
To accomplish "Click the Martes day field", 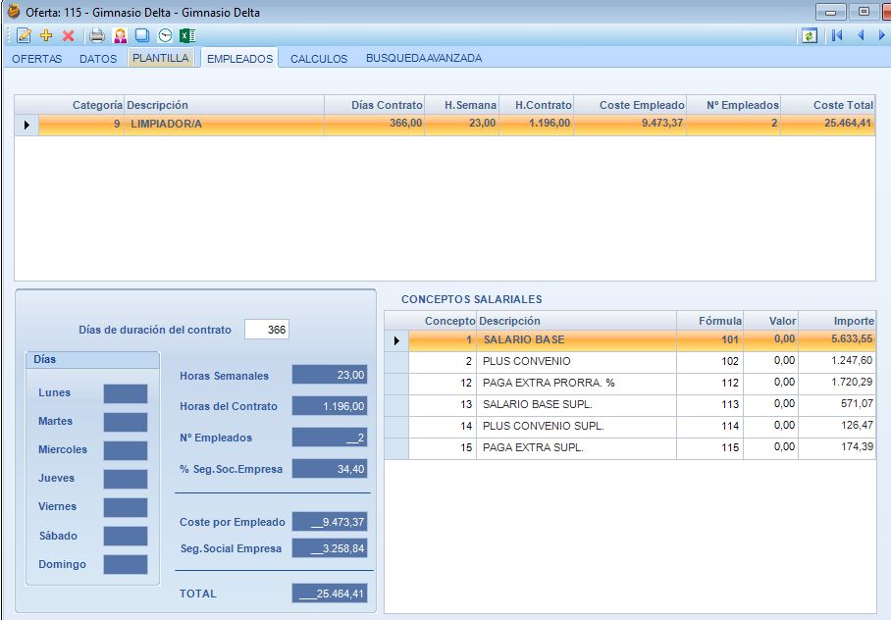I will pyautogui.click(x=126, y=422).
